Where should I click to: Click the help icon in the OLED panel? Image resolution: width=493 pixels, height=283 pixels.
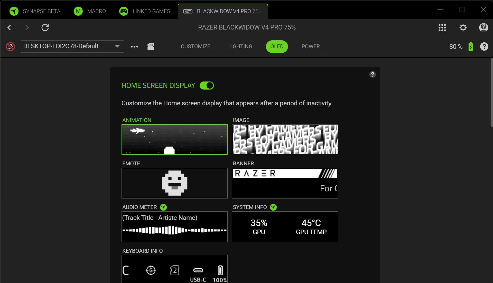(373, 74)
